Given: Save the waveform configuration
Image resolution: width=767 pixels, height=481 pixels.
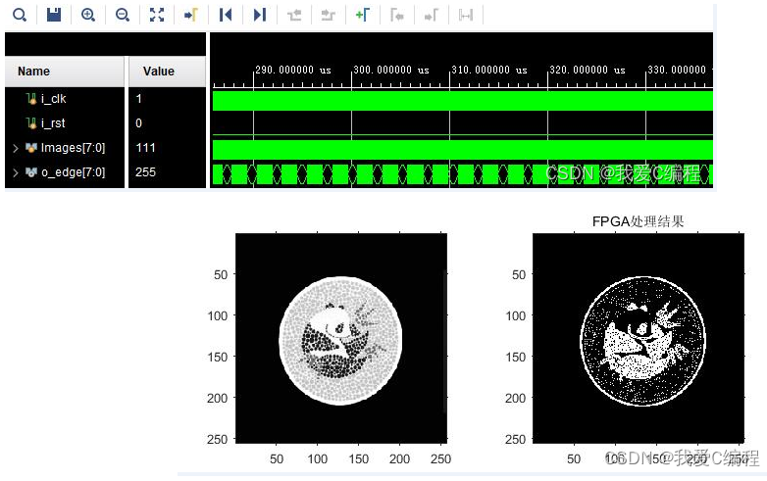Looking at the screenshot, I should pyautogui.click(x=54, y=15).
